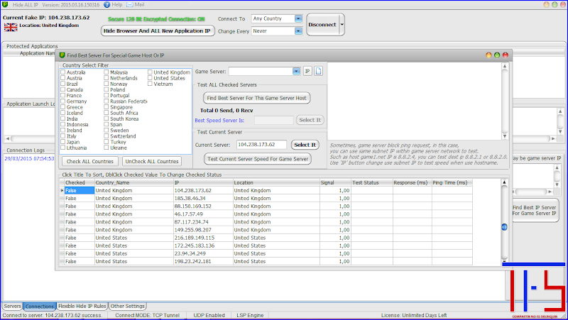
Task: Sort by Test Status column header
Action: click(x=371, y=182)
